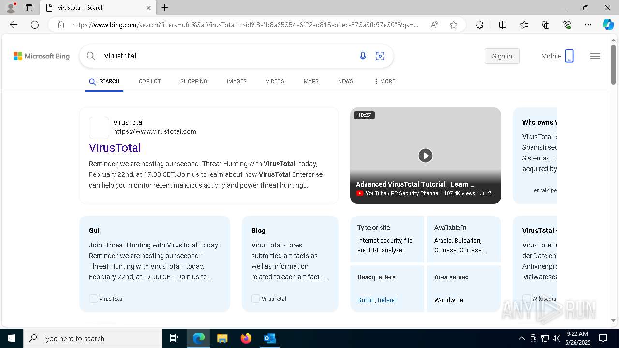Select the SEARCH tab
This screenshot has height=348, width=619.
click(104, 81)
